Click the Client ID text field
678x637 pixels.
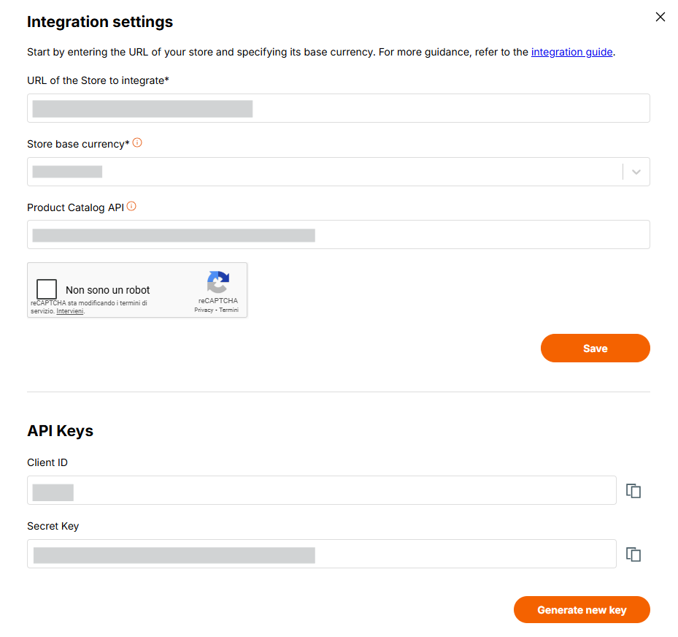[x=321, y=490]
